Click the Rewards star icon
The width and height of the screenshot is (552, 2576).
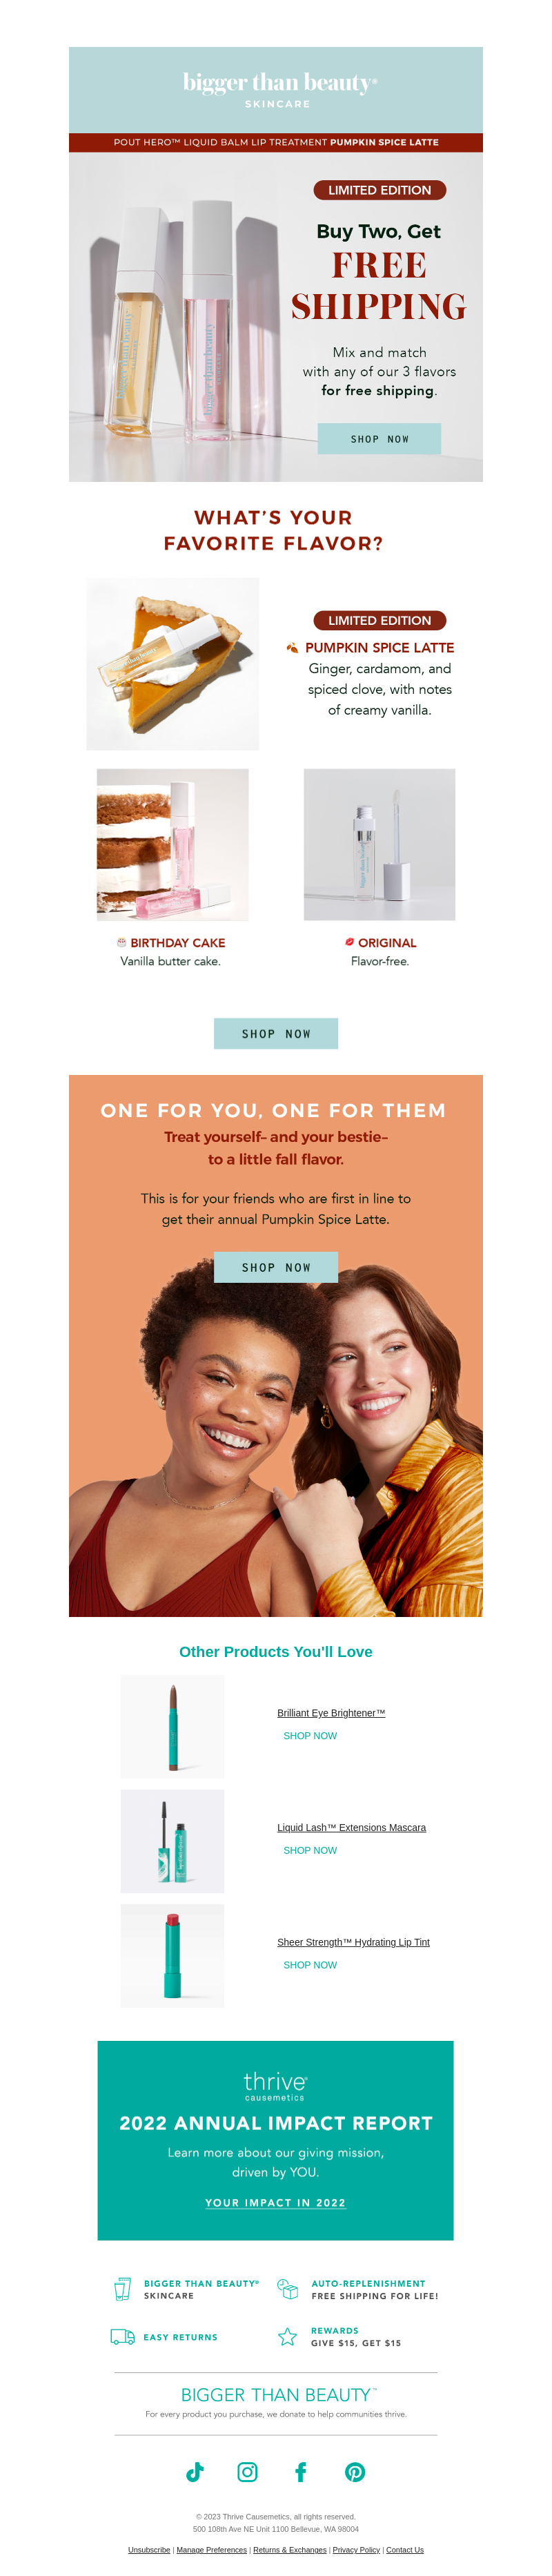(x=287, y=2336)
